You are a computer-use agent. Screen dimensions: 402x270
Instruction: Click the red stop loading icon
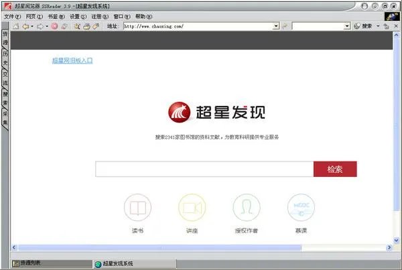point(54,26)
